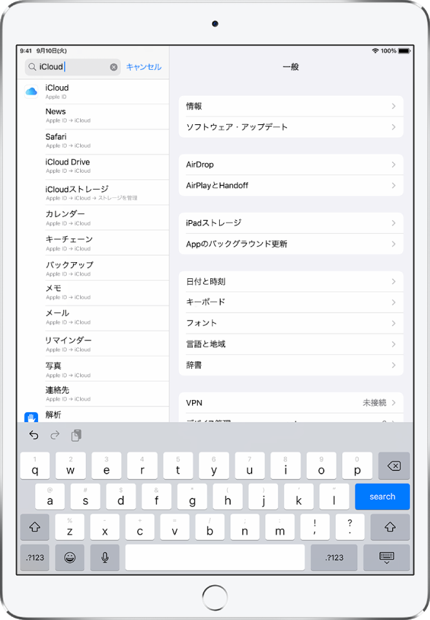Open iPadストレージ row chevron
This screenshot has width=430, height=620.
pyautogui.click(x=394, y=223)
